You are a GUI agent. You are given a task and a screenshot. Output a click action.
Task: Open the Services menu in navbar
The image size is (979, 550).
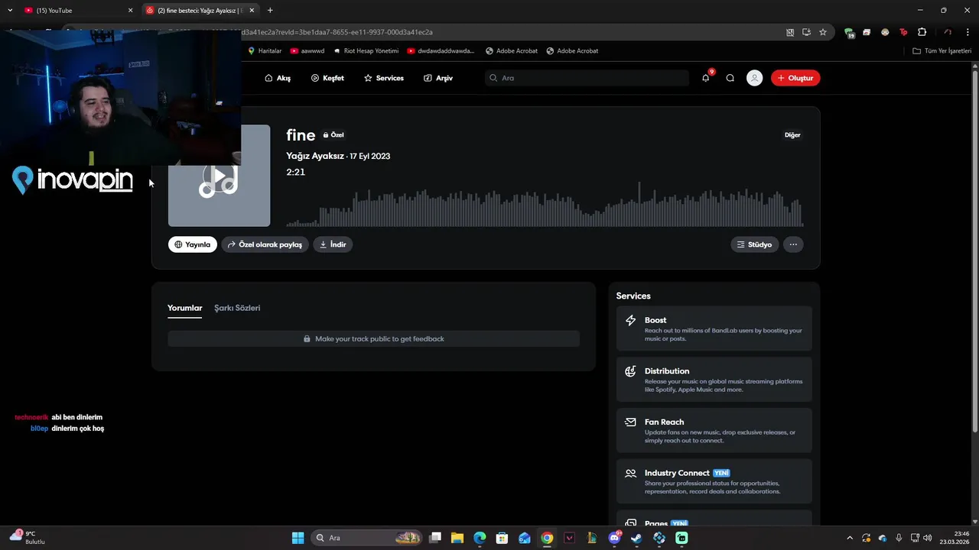tap(384, 78)
